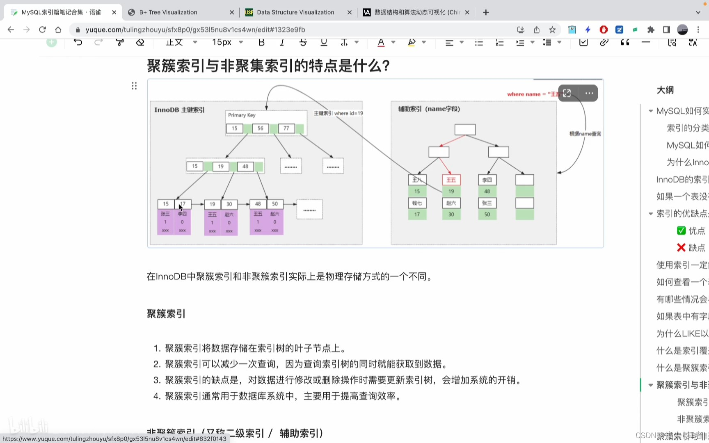Open the line spacing dropdown arrow

point(559,42)
